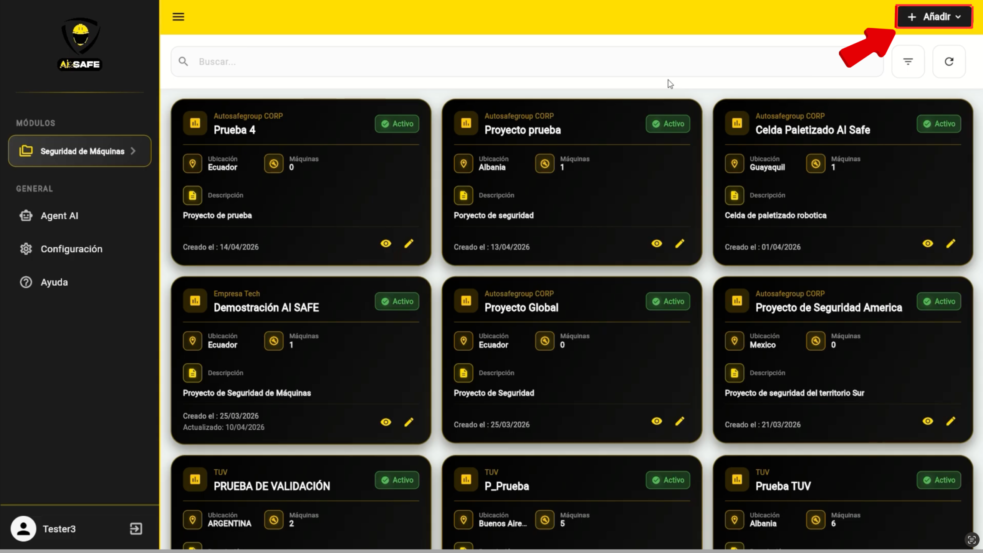Click the Proyecto prueba chart icon
Screen dimensions: 983x553
pos(466,123)
